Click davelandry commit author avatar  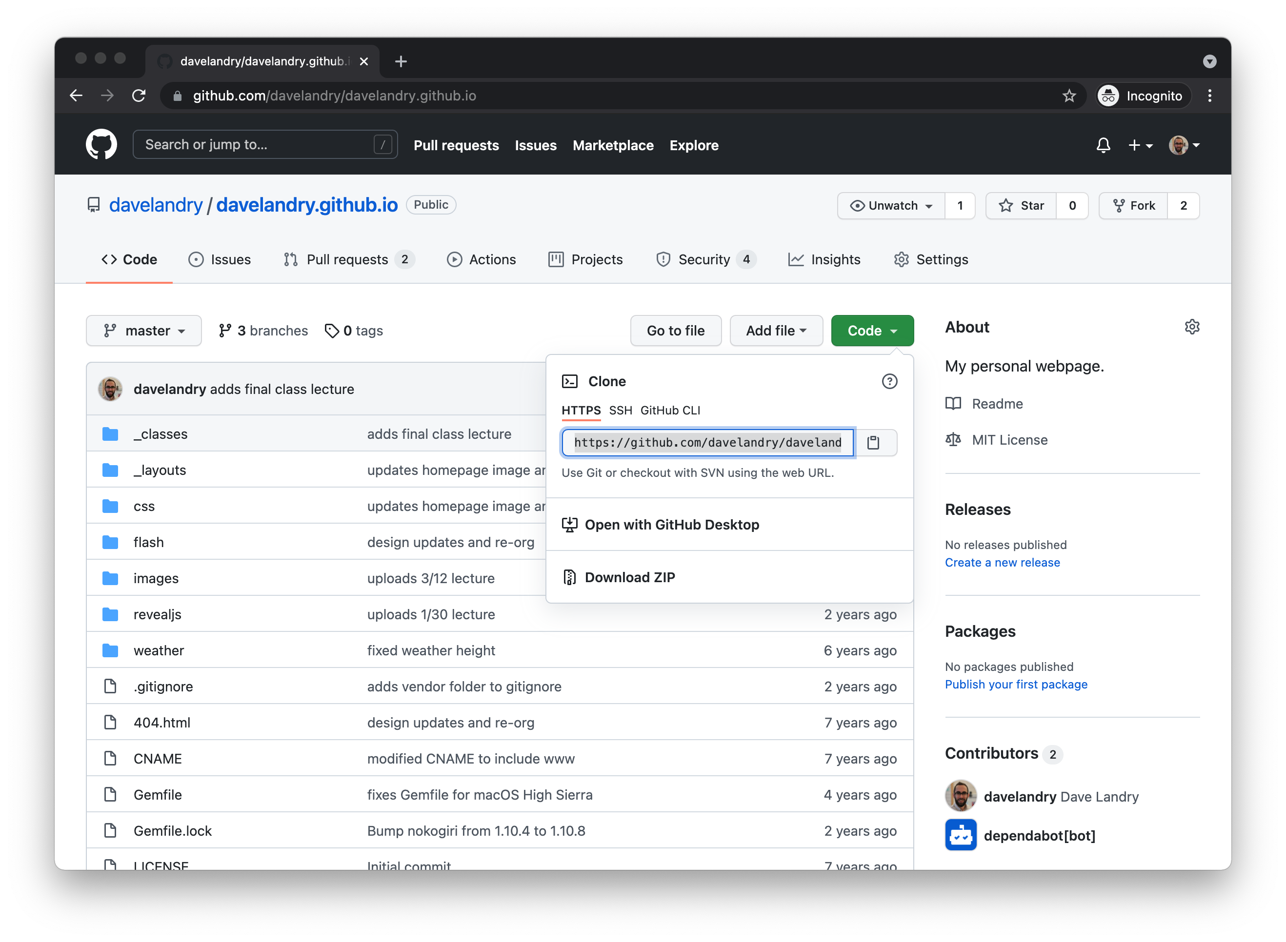coord(110,389)
